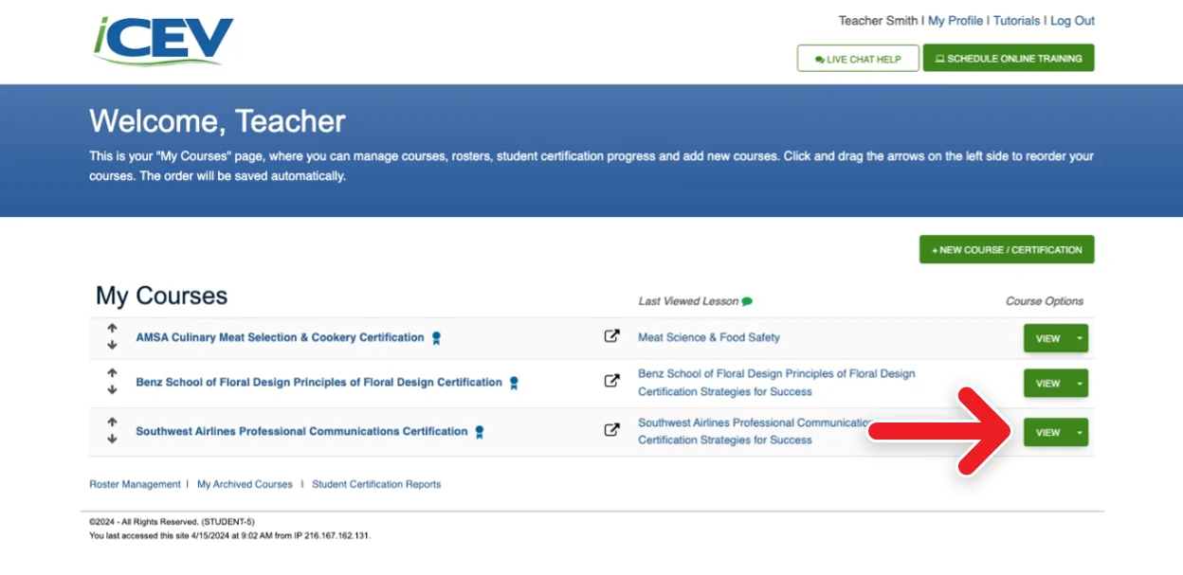Viewport: 1183px width, 575px height.
Task: Click the up arrow for AMSA Culinary course
Action: point(112,330)
